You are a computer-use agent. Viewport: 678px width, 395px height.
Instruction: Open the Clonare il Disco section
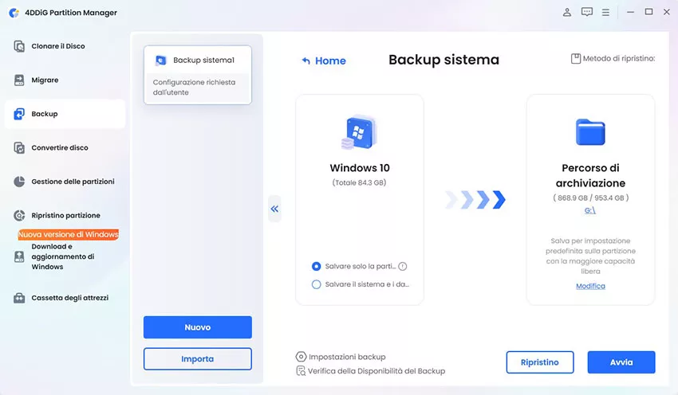pos(58,46)
